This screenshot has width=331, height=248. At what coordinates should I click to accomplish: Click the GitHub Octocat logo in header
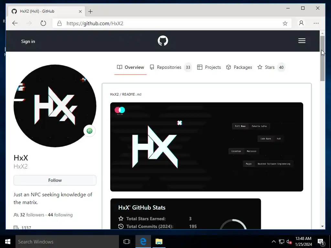(x=163, y=41)
